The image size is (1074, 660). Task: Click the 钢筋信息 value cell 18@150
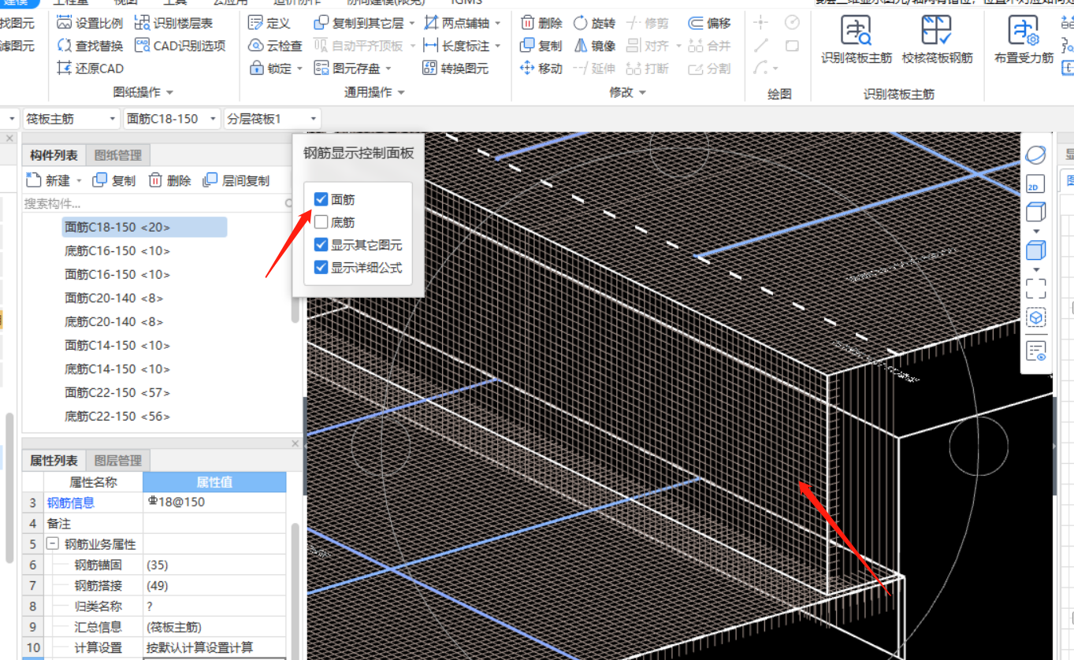click(214, 502)
